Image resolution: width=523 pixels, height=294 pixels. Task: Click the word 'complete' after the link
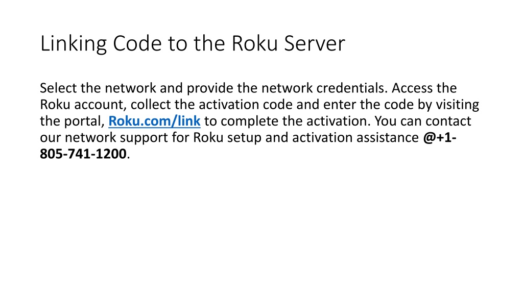(x=249, y=121)
